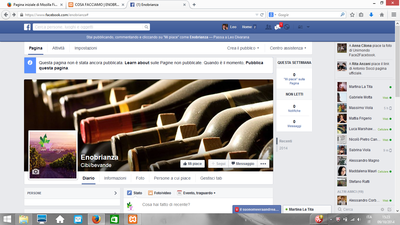This screenshot has height=225, width=400.
Task: Open the Impostazioni tab
Action: (86, 48)
